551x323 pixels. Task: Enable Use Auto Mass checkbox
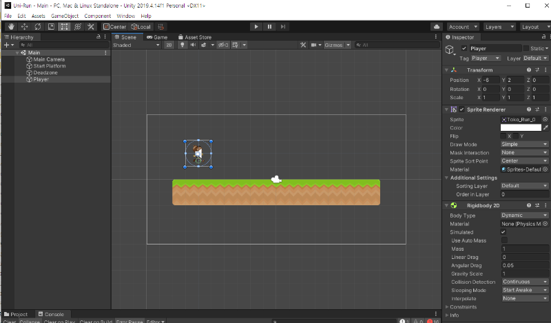505,240
